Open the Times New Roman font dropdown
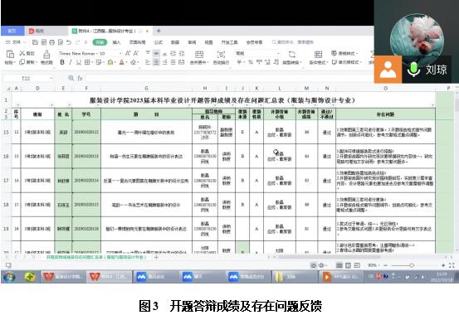The image size is (459, 315). point(90,53)
